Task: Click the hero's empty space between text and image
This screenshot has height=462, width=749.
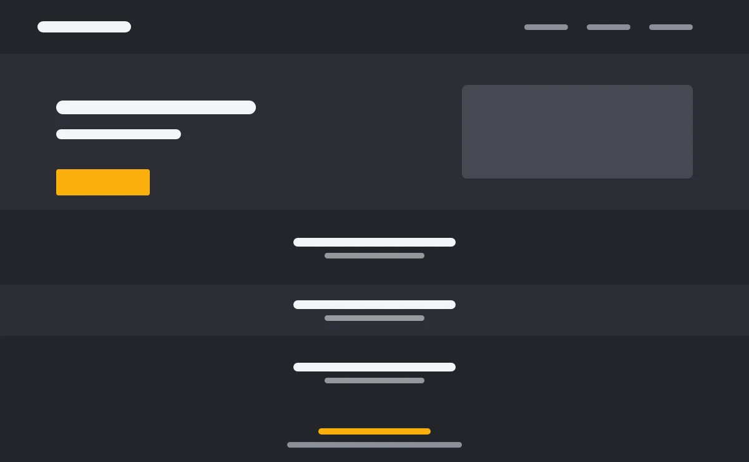Action: coord(359,132)
